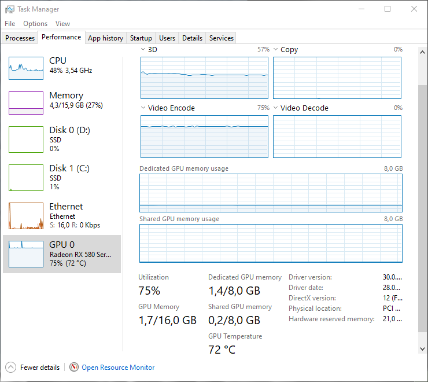The width and height of the screenshot is (428, 382).
Task: Open the File menu
Action: (10, 24)
